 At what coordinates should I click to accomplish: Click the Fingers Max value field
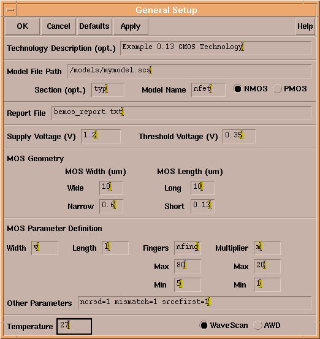(x=188, y=266)
